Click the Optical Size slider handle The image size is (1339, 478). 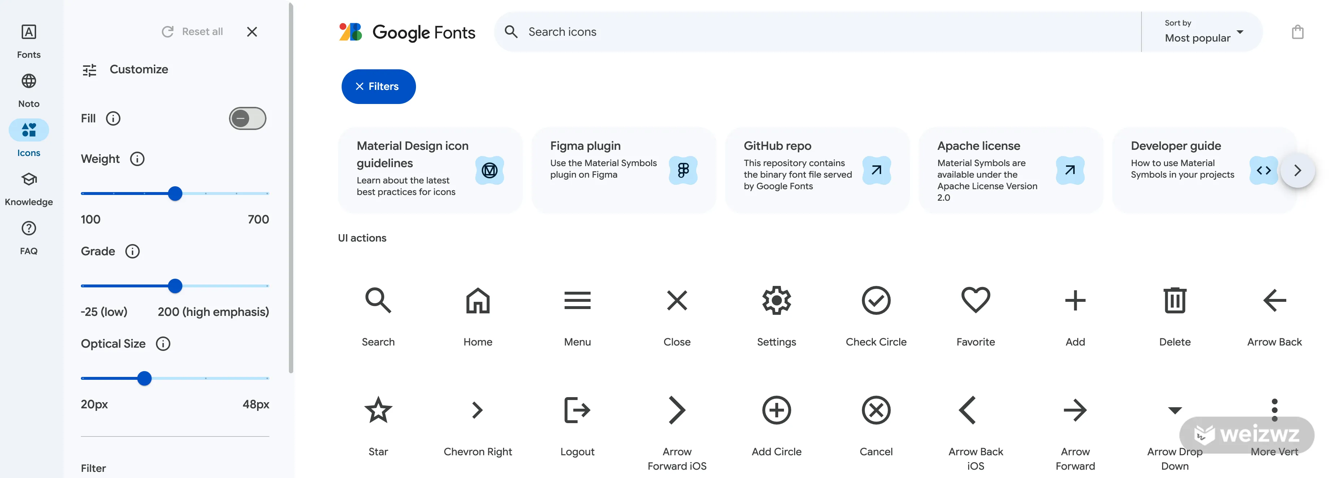(x=144, y=379)
